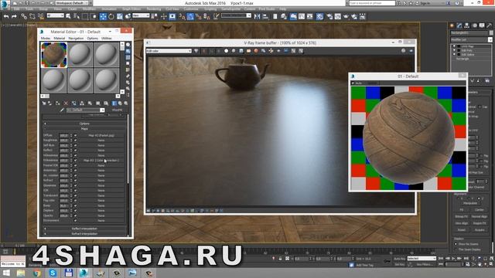Click the Undo arrow in main toolbar
This screenshot has height=278, width=495.
[x=6, y=16]
